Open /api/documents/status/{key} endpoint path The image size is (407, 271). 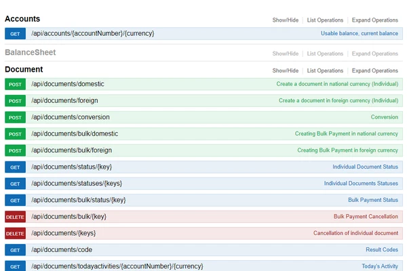point(72,167)
